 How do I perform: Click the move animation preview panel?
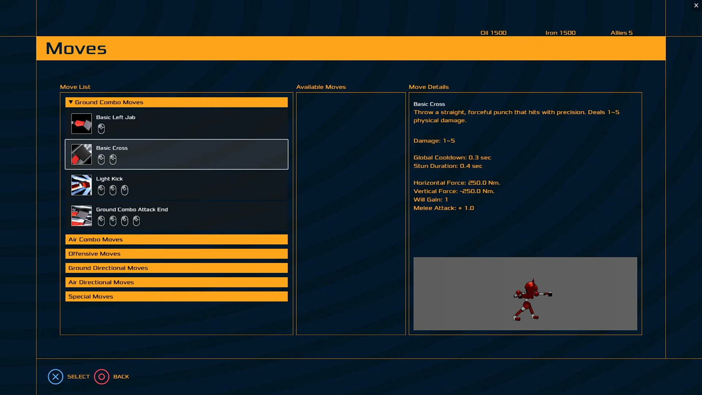(x=525, y=293)
